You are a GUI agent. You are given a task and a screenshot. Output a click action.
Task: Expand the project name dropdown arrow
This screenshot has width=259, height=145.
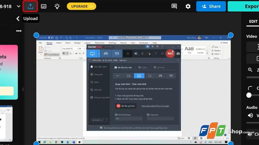(x=18, y=6)
